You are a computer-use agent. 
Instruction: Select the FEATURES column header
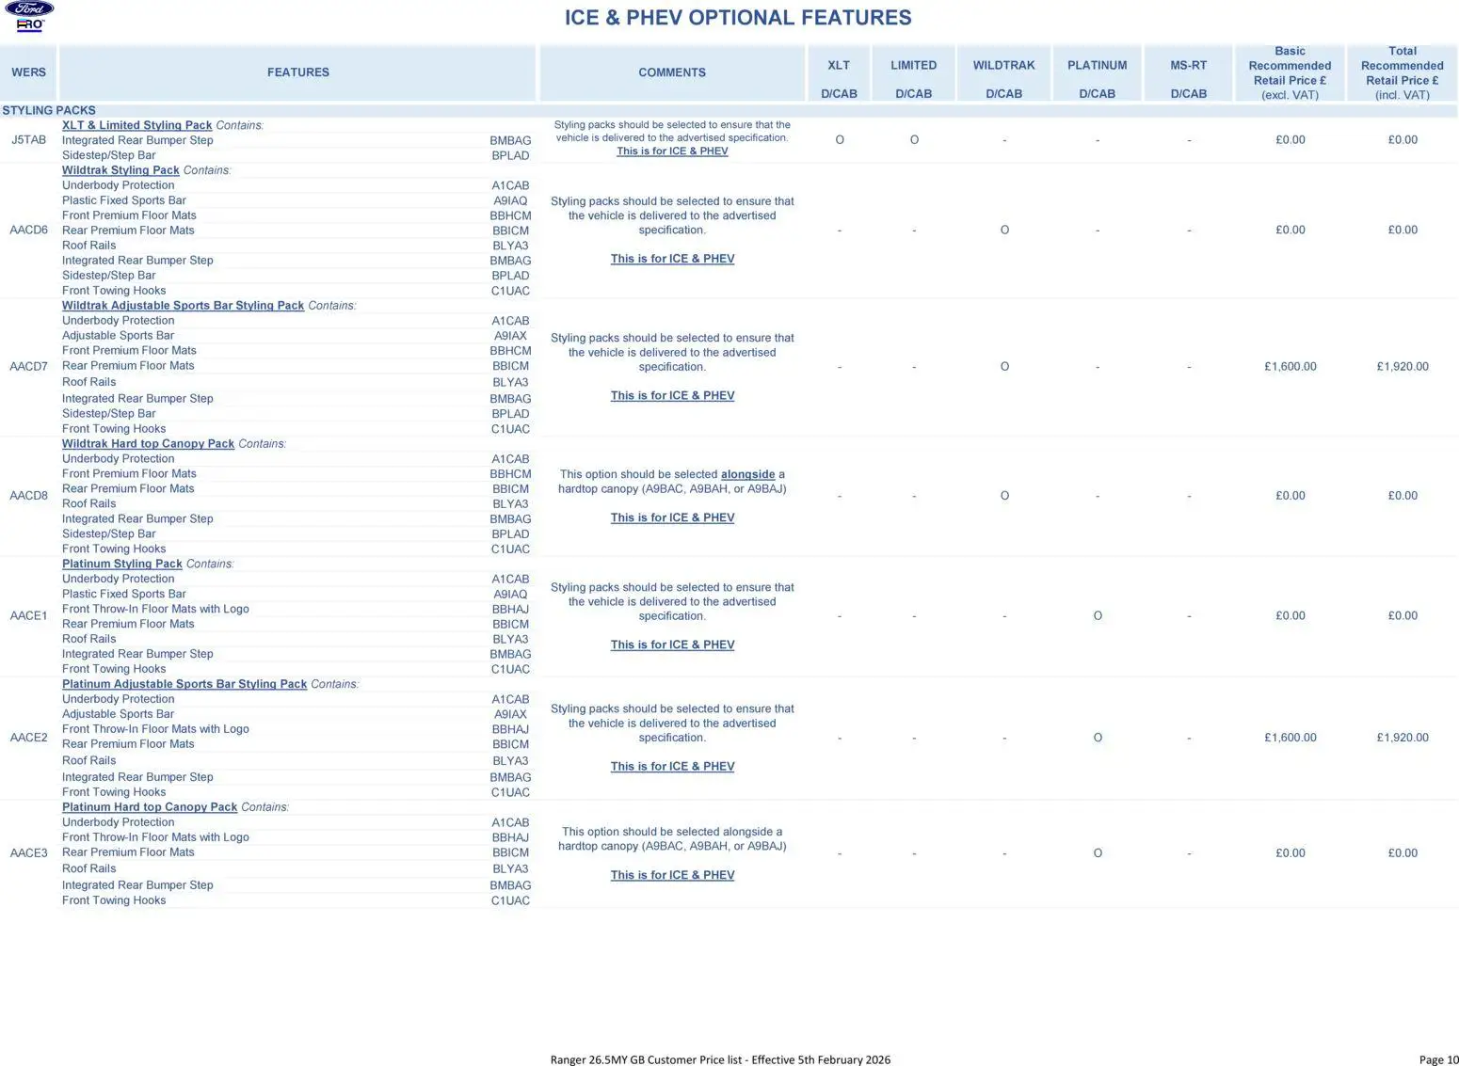coord(297,72)
